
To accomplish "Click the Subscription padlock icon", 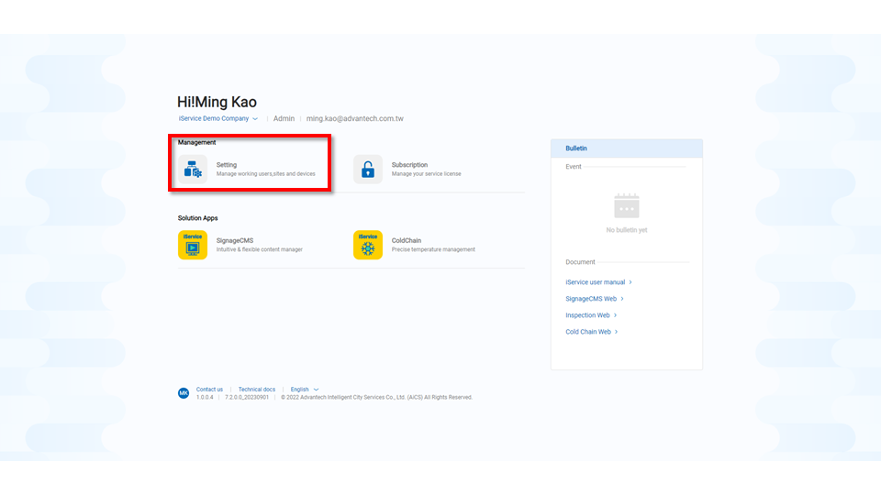I will pos(368,169).
